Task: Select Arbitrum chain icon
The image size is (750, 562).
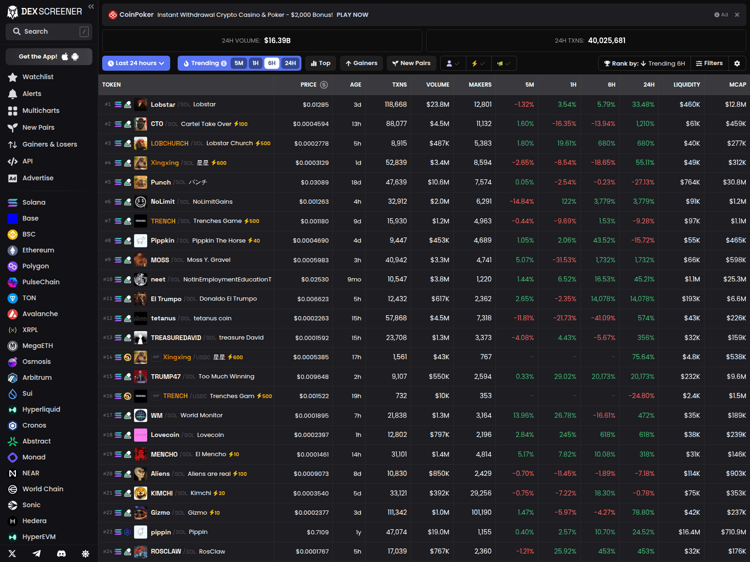Action: coord(13,377)
